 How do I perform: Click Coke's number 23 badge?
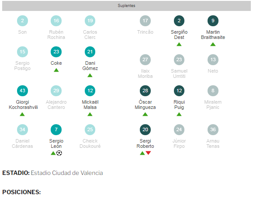tap(56, 52)
